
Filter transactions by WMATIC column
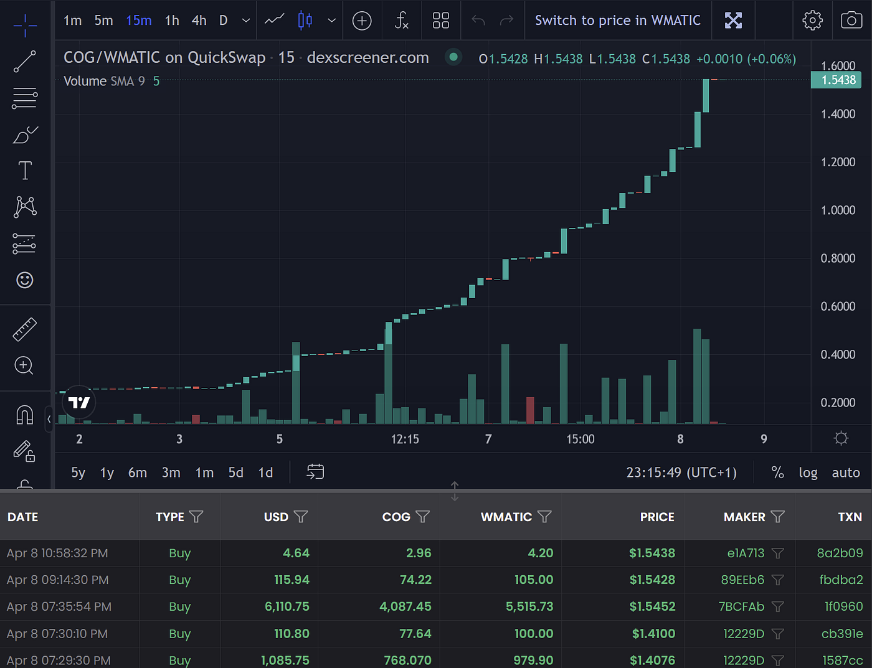pyautogui.click(x=544, y=517)
